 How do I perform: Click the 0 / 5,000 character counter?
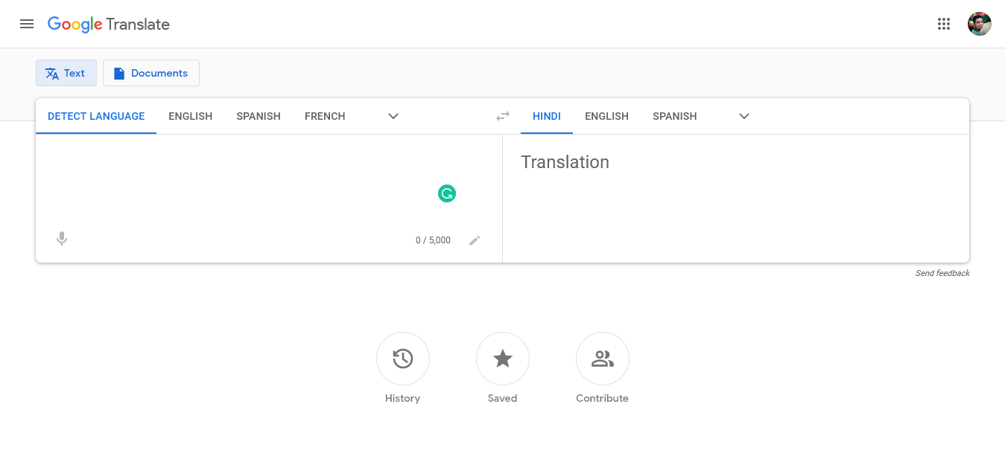pyautogui.click(x=433, y=240)
